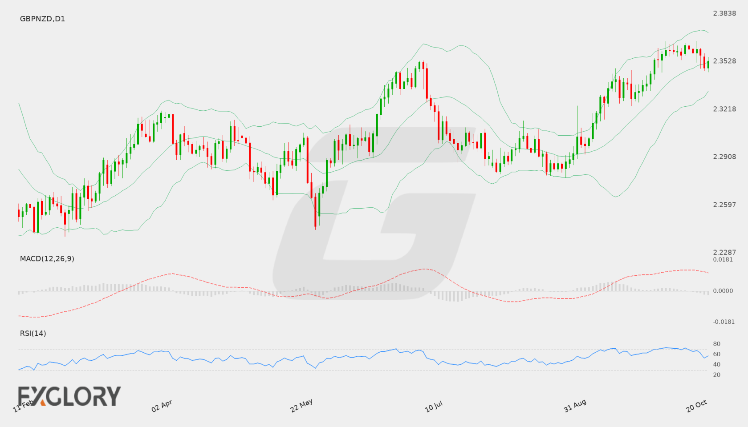This screenshot has width=748, height=427.
Task: Click the 2.3528 price level
Action: coord(724,61)
